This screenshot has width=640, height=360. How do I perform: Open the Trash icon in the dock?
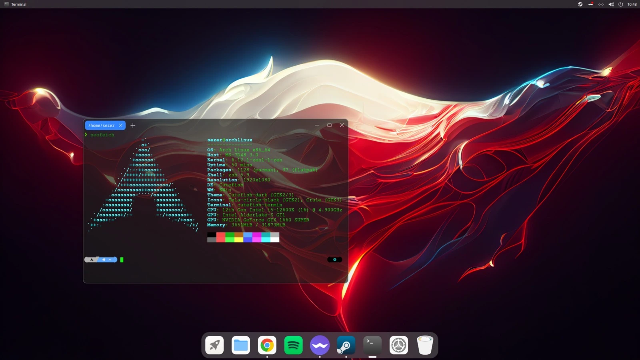coord(425,345)
